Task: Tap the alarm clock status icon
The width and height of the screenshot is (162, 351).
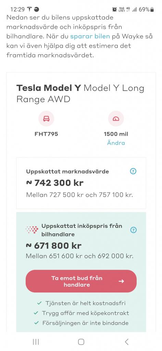Action: click(x=114, y=9)
